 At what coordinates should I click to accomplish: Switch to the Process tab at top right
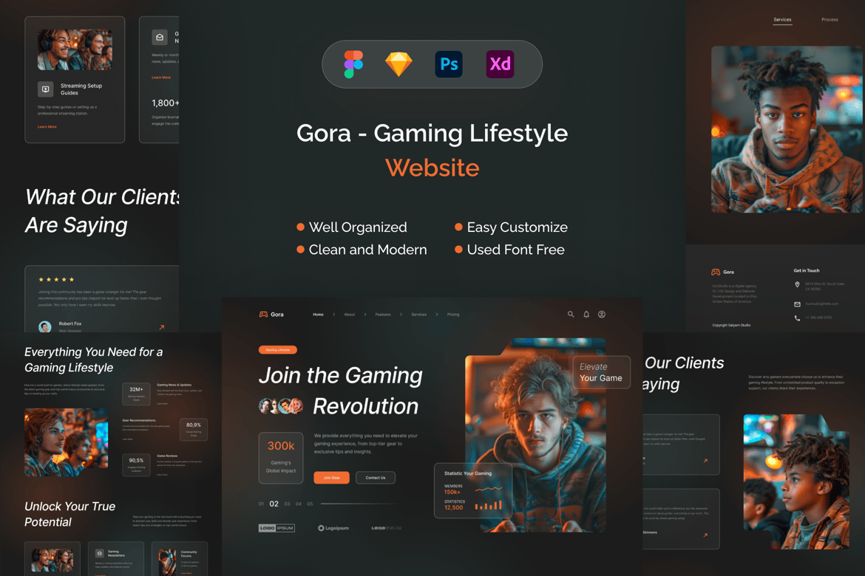click(830, 20)
